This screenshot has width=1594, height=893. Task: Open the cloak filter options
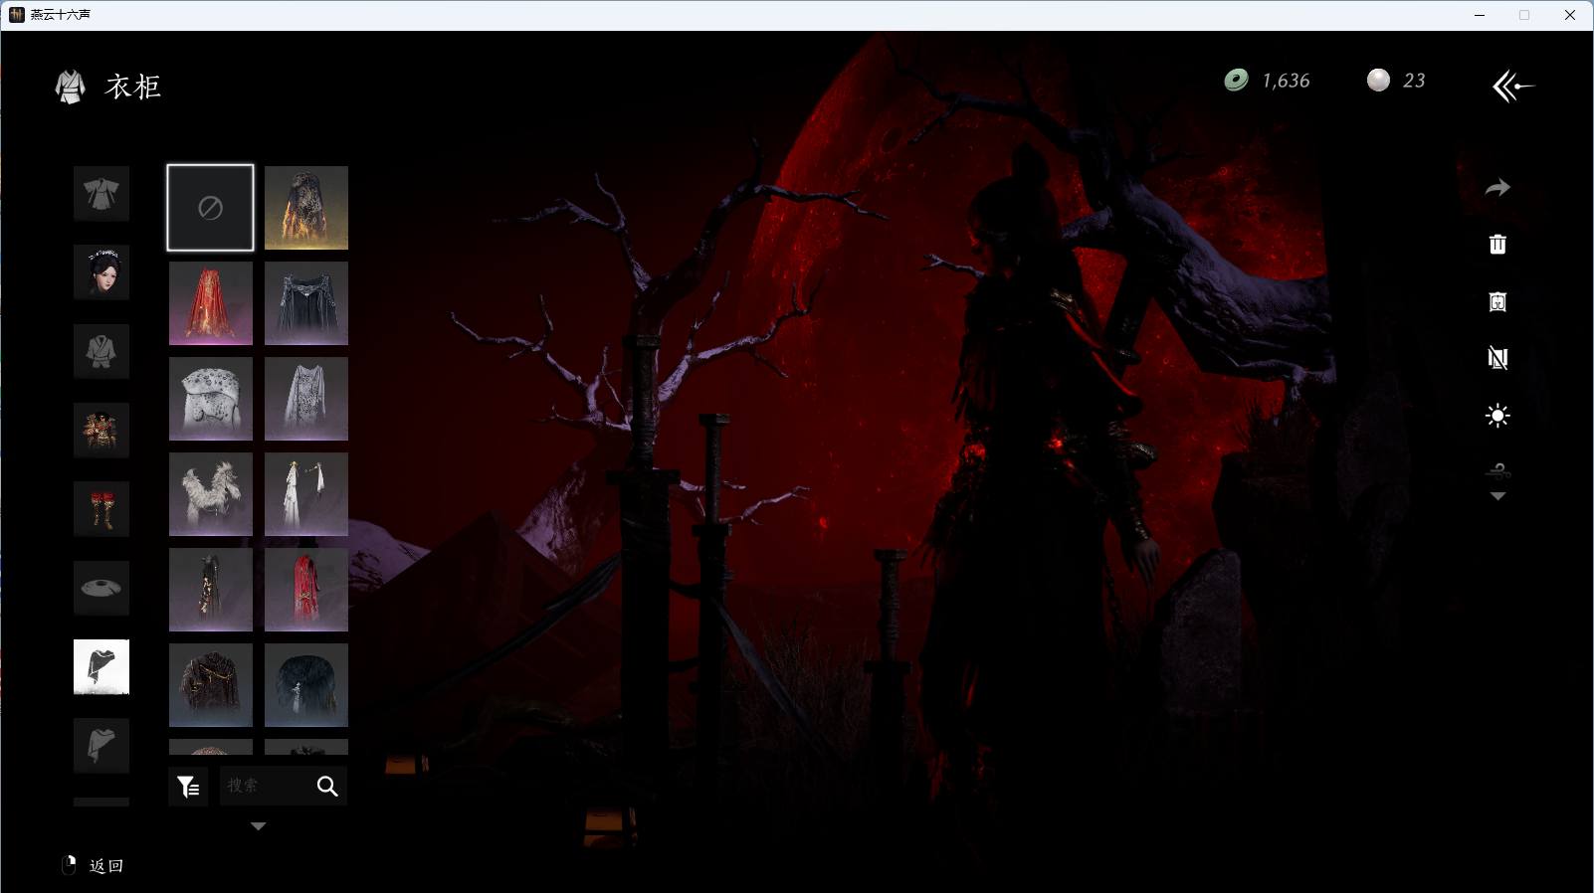(188, 787)
